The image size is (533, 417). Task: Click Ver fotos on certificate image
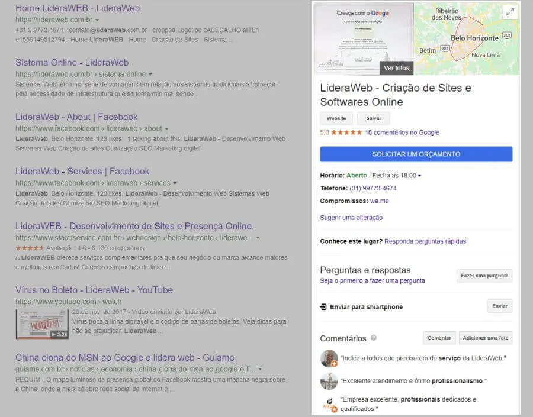point(396,68)
